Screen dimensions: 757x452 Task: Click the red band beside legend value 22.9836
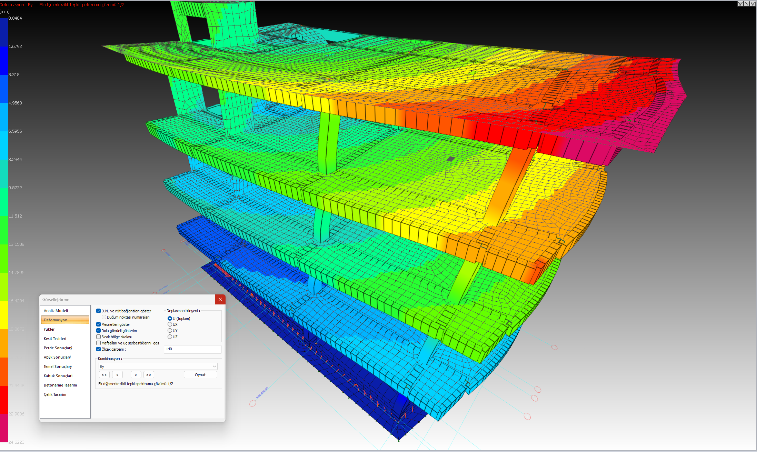pyautogui.click(x=4, y=400)
